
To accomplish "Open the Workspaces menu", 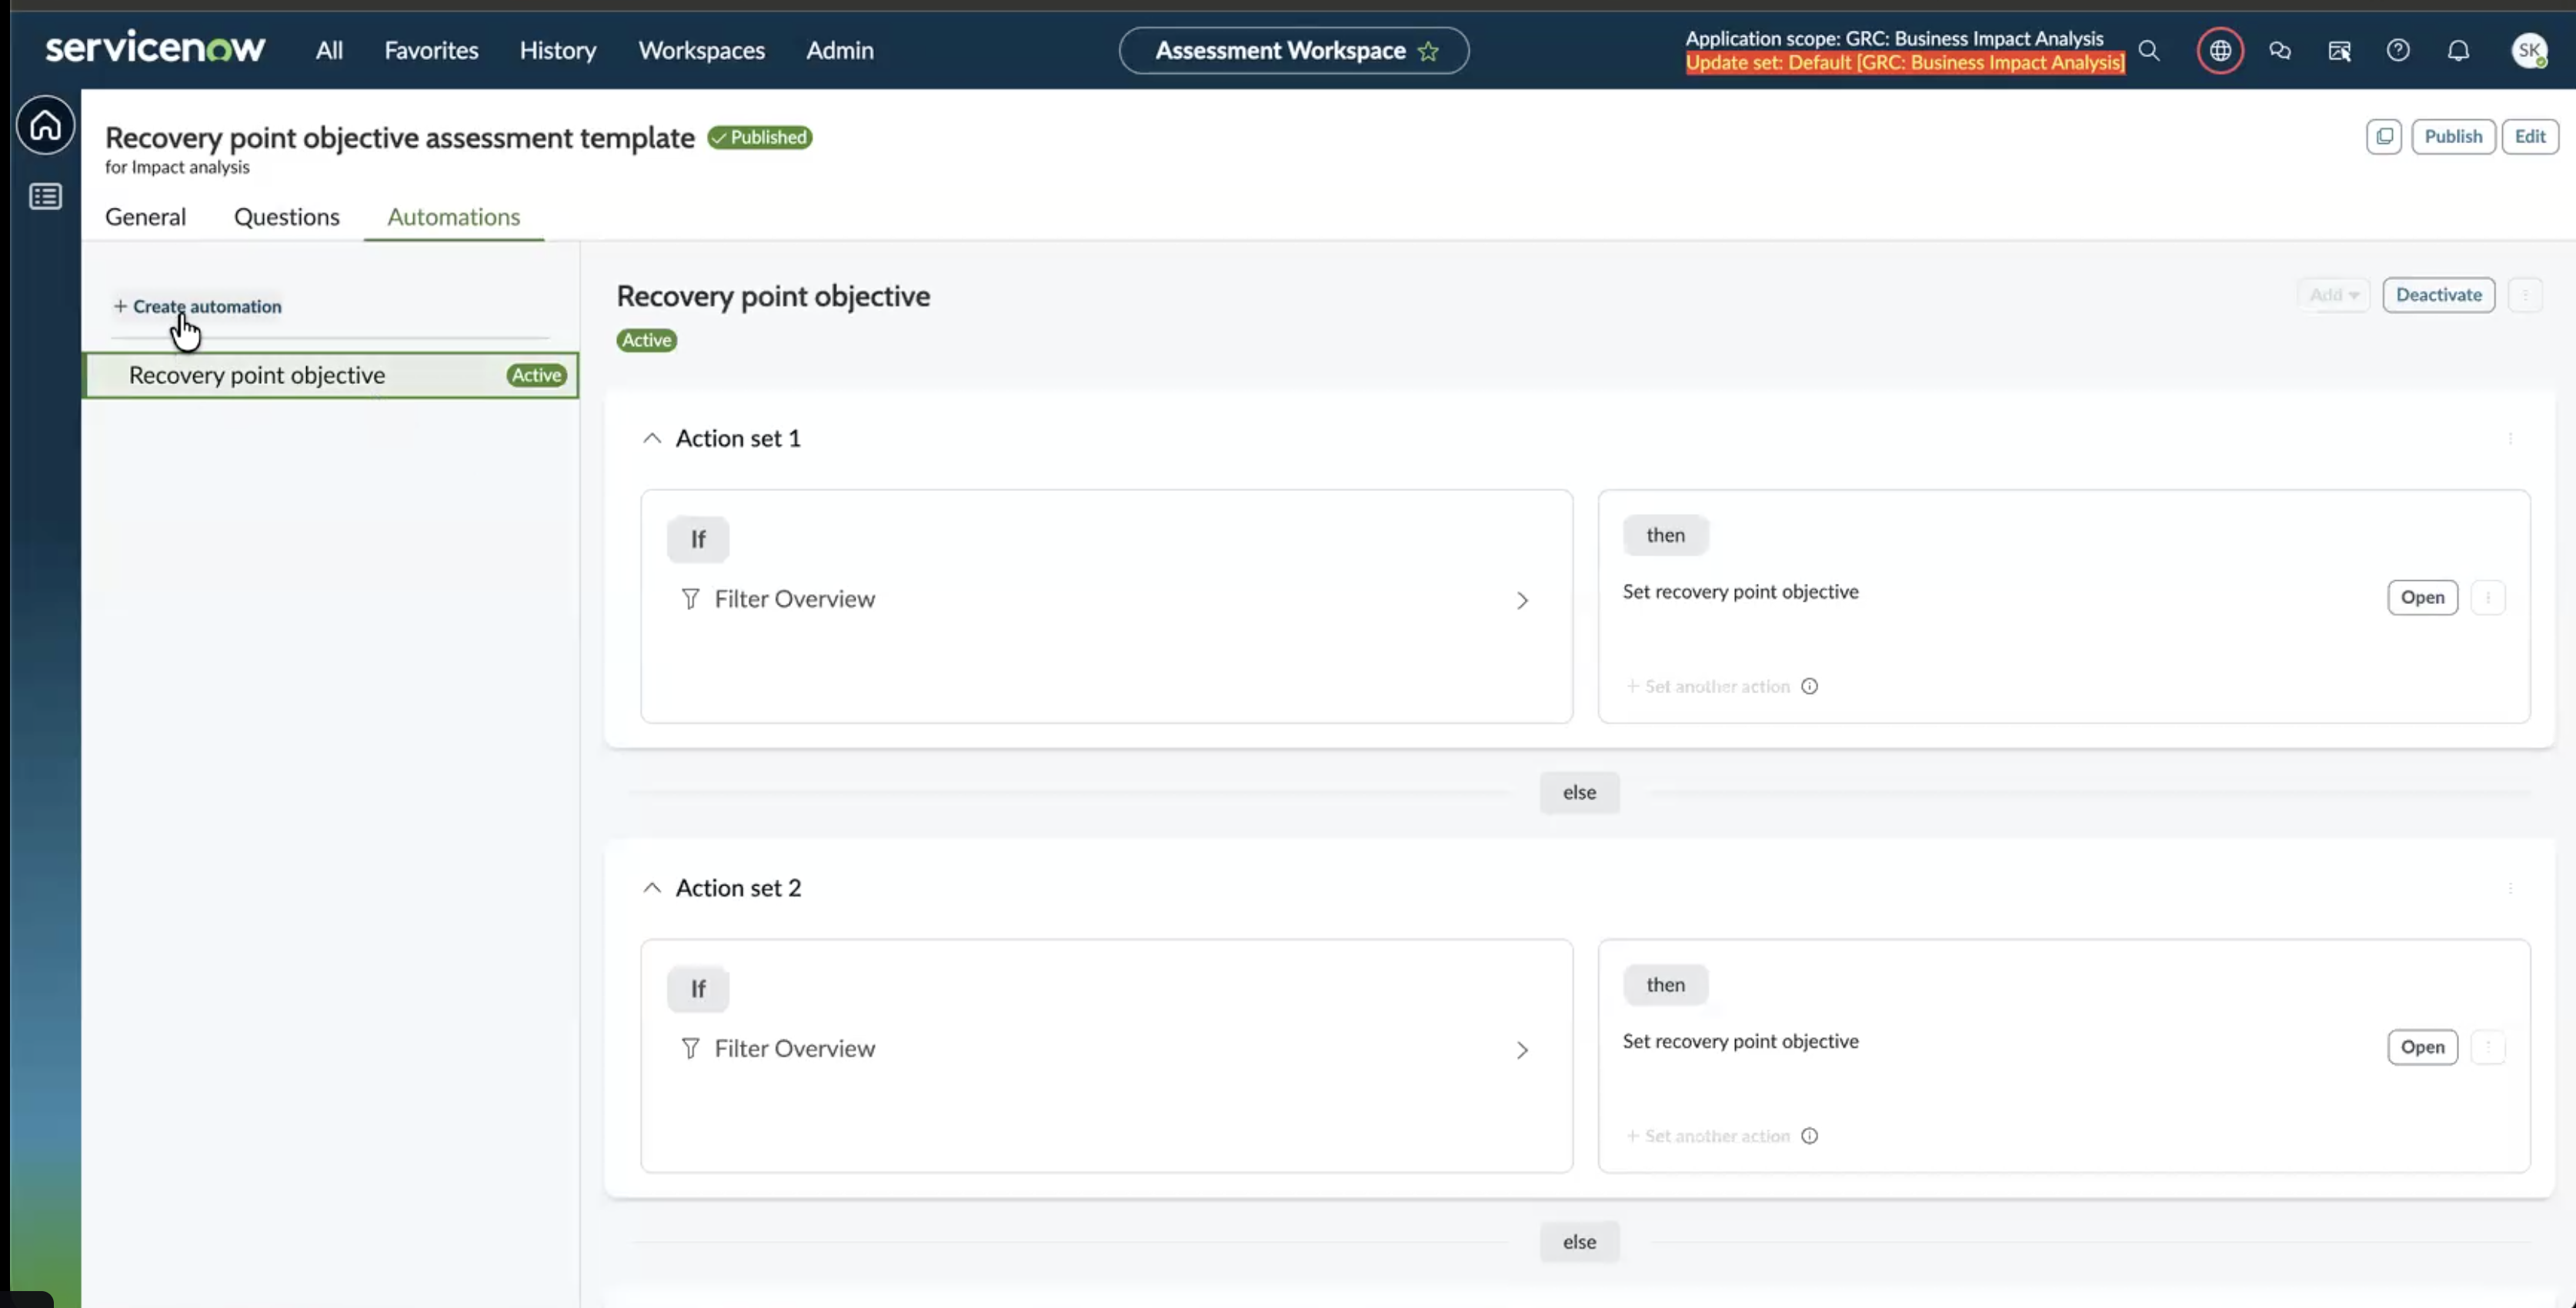I will tap(702, 50).
